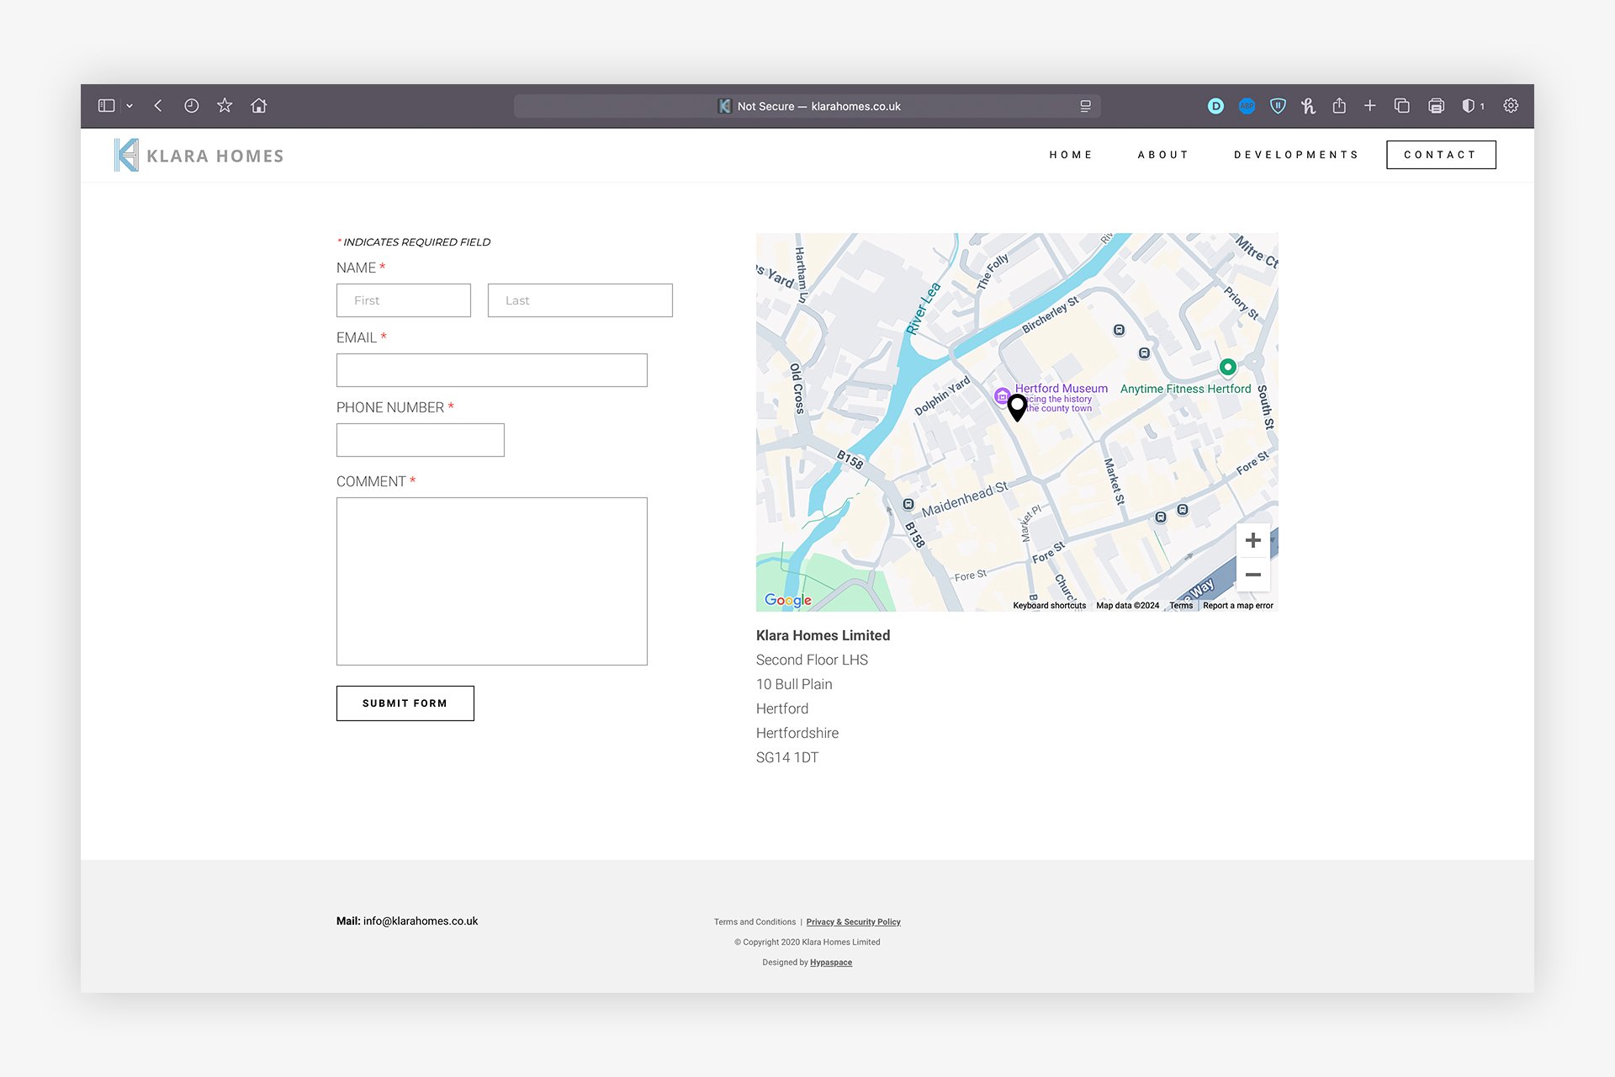The height and width of the screenshot is (1077, 1615).
Task: Click Report a map error link
Action: point(1238,606)
